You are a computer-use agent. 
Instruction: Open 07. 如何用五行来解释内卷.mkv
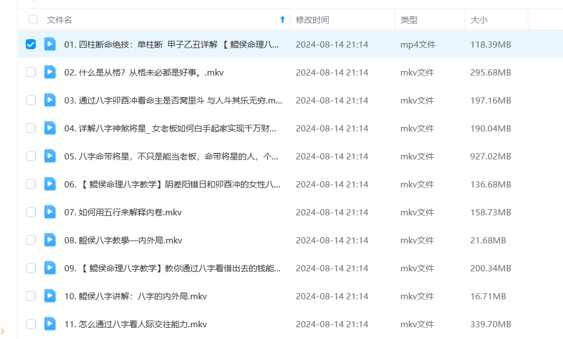click(123, 212)
